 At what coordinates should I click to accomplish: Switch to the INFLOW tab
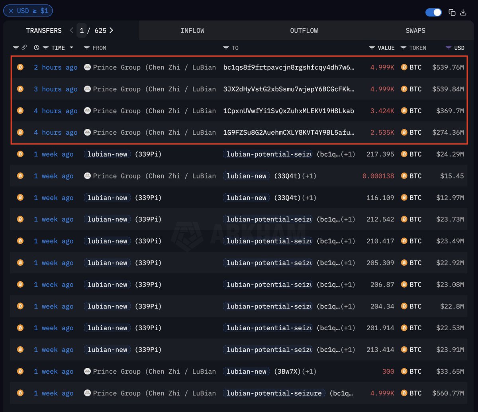(x=192, y=30)
